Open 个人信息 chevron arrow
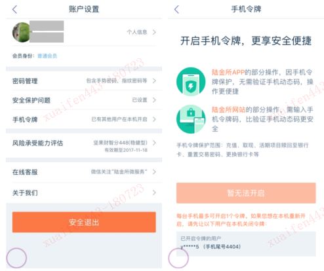This screenshot has width=324, height=271. click(154, 32)
